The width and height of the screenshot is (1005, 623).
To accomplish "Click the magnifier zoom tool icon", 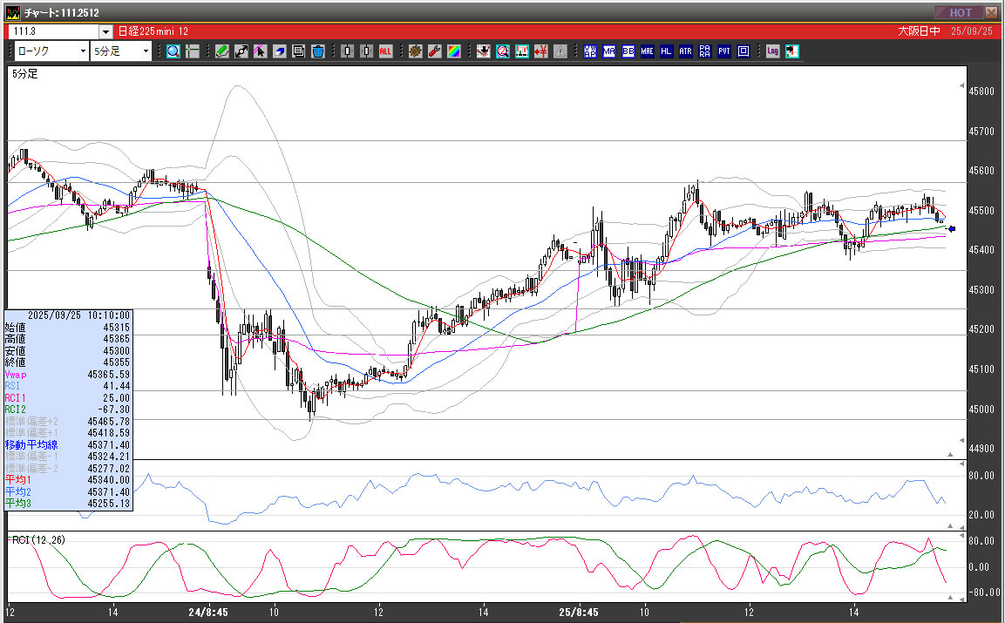I will (173, 51).
